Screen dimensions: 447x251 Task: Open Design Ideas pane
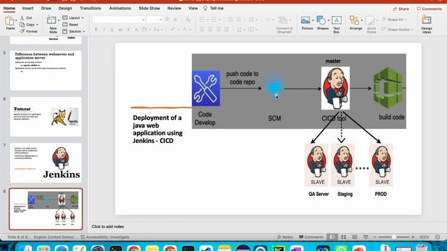(427, 24)
